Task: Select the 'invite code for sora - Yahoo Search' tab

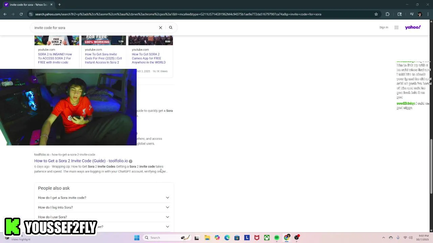Action: tap(29, 5)
